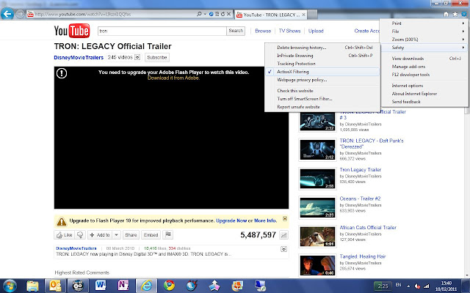Go back with the browser Back arrow
The image size is (470, 293).
(x=7, y=14)
